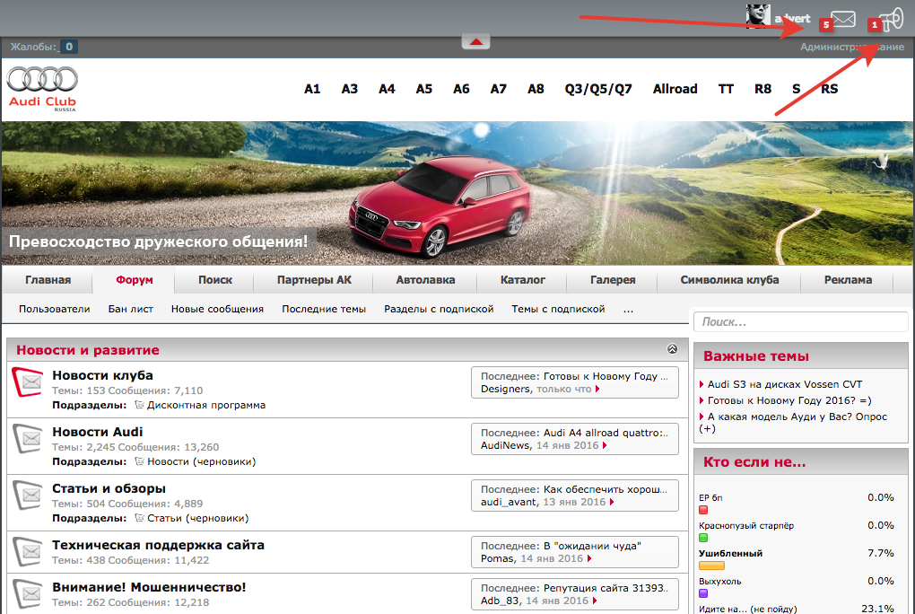Switch to the Главная tab
This screenshot has height=614, width=915.
[x=48, y=280]
